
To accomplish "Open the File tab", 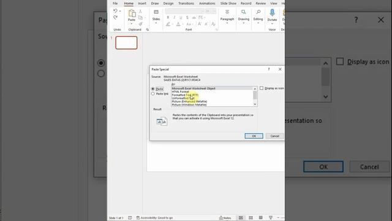I will tap(115, 3).
